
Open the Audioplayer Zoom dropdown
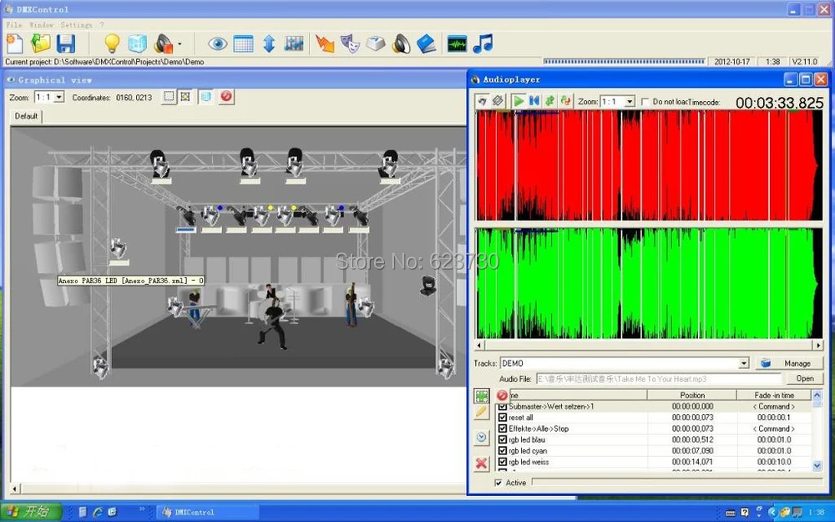(630, 102)
